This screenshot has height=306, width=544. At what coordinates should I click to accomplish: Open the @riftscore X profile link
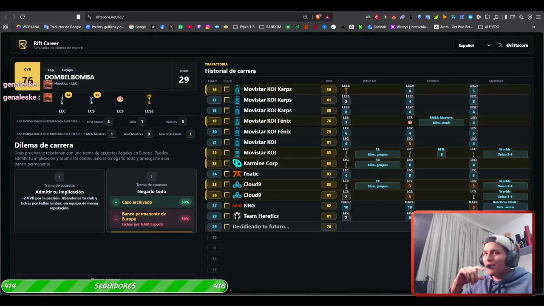tap(513, 45)
